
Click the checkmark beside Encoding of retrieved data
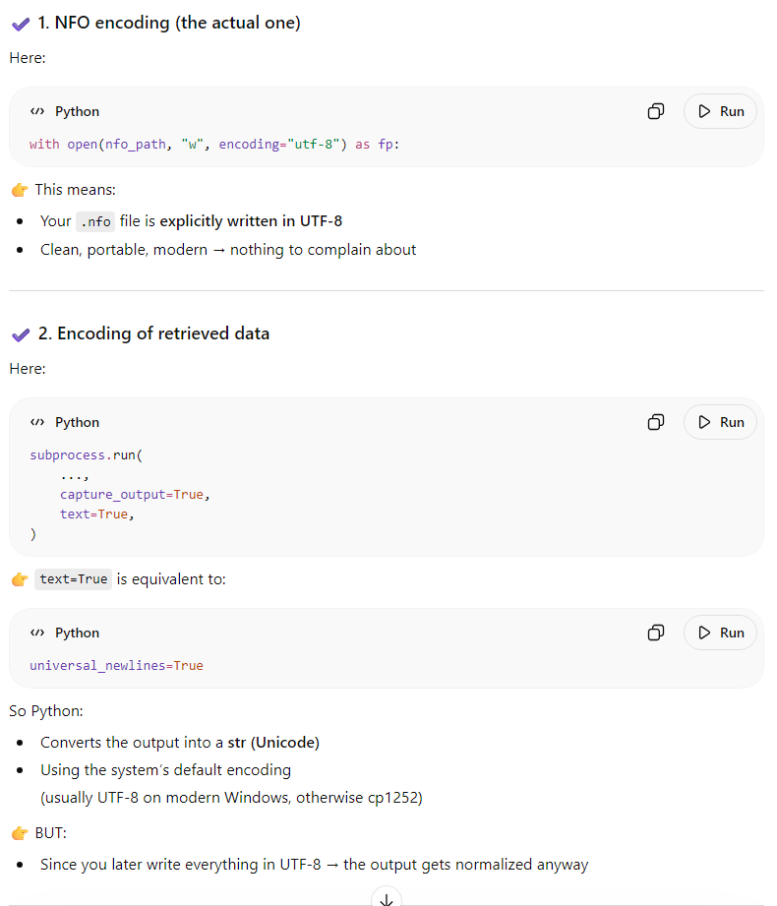[20, 334]
